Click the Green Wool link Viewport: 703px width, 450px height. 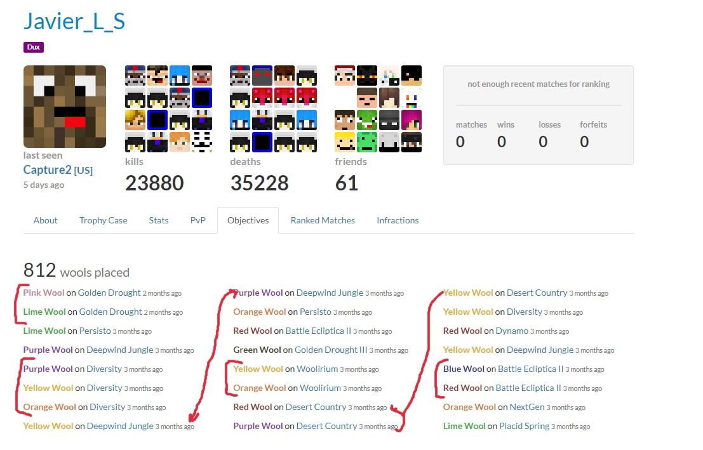(257, 350)
